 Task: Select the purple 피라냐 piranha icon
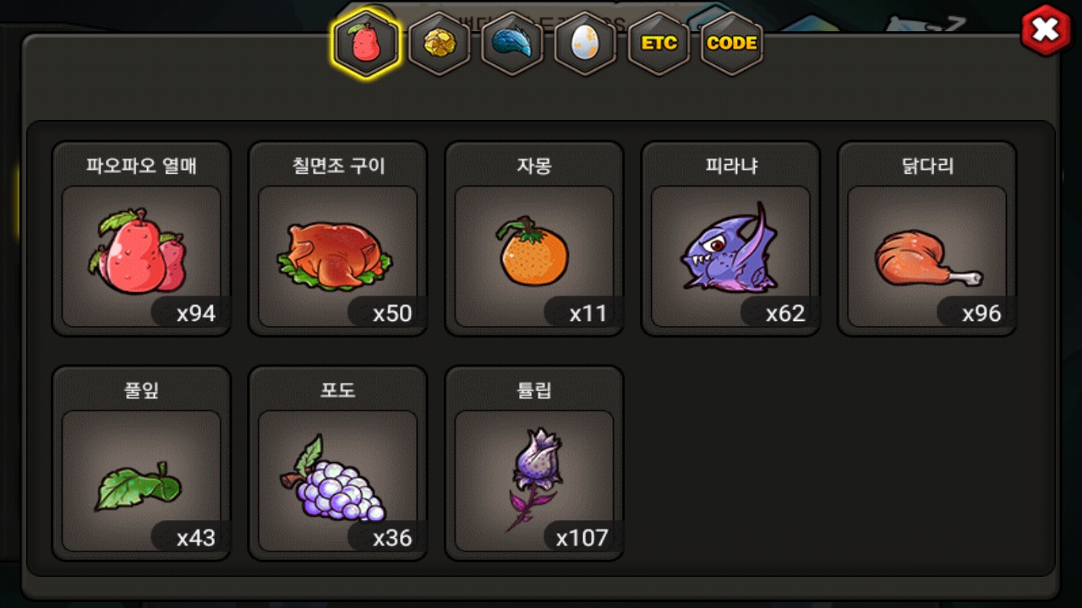729,247
